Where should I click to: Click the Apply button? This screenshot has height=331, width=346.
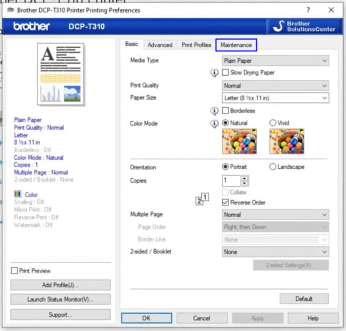point(257,318)
